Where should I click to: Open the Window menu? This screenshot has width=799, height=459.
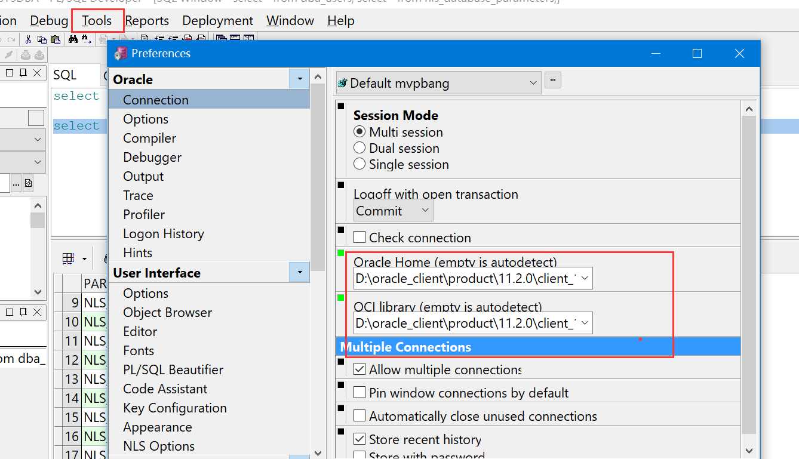coord(290,20)
